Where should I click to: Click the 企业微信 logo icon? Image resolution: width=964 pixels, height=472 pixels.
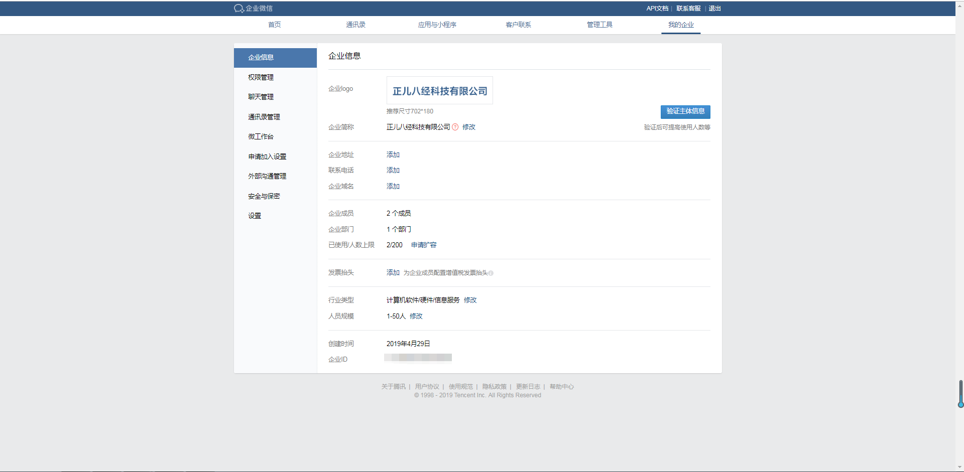coord(238,9)
